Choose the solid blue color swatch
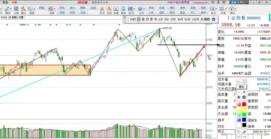 [x=244, y=120]
